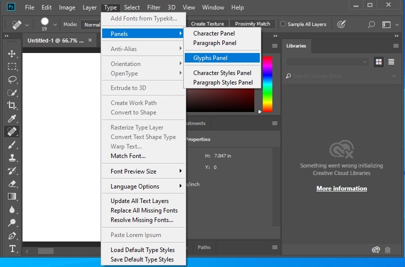Screen dimensions: 405x267
Task: Select the Eraser tool
Action: [x=12, y=183]
